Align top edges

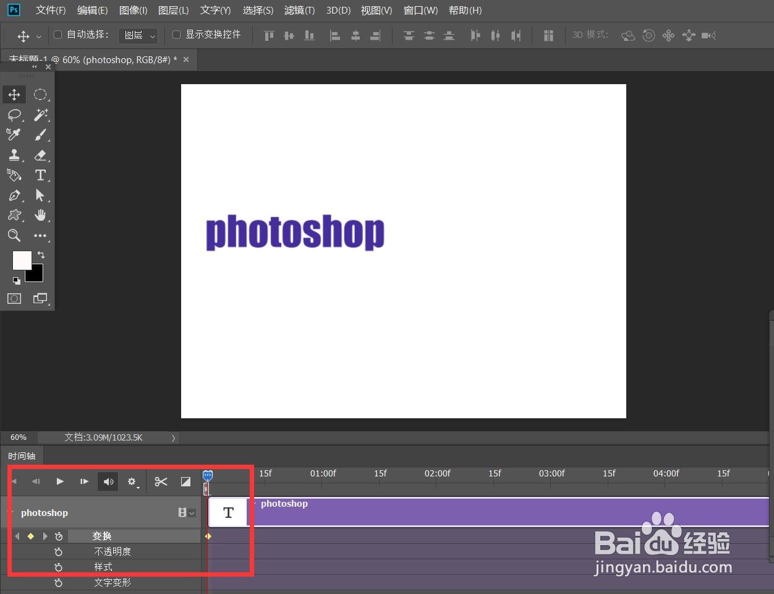[x=269, y=36]
